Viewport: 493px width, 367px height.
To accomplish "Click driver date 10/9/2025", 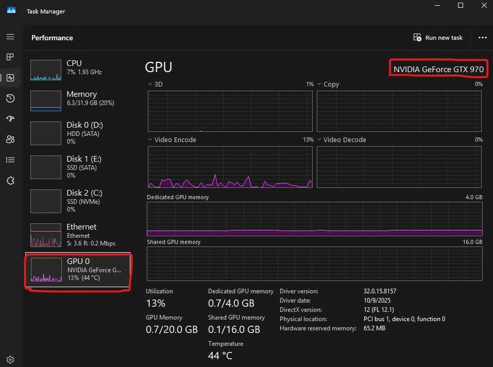I will pos(377,300).
